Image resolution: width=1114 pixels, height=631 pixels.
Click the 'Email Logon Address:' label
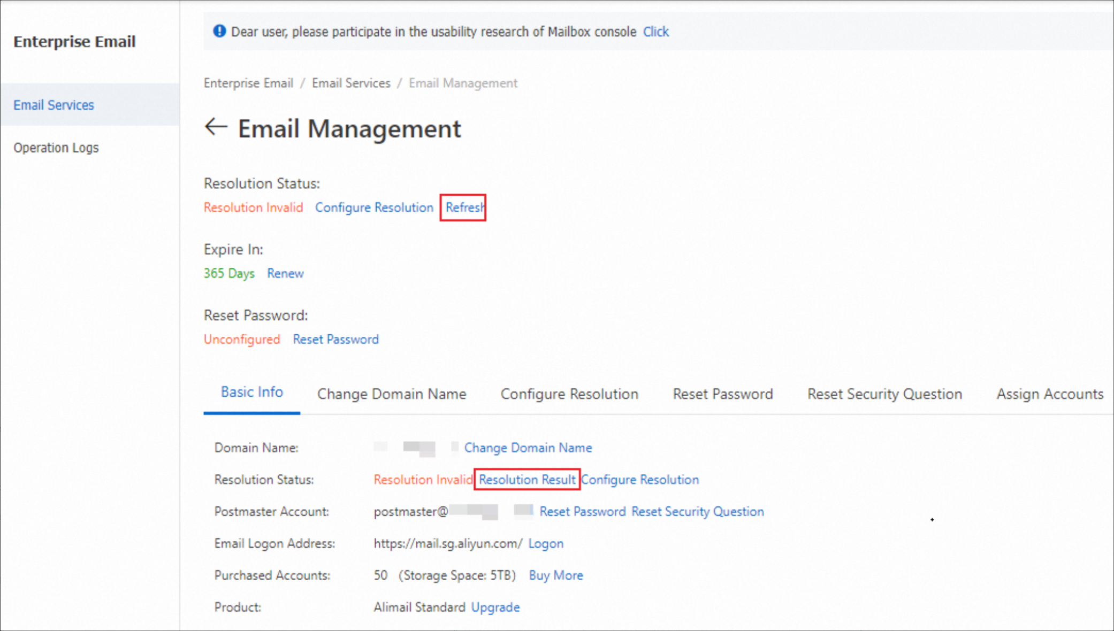click(274, 544)
